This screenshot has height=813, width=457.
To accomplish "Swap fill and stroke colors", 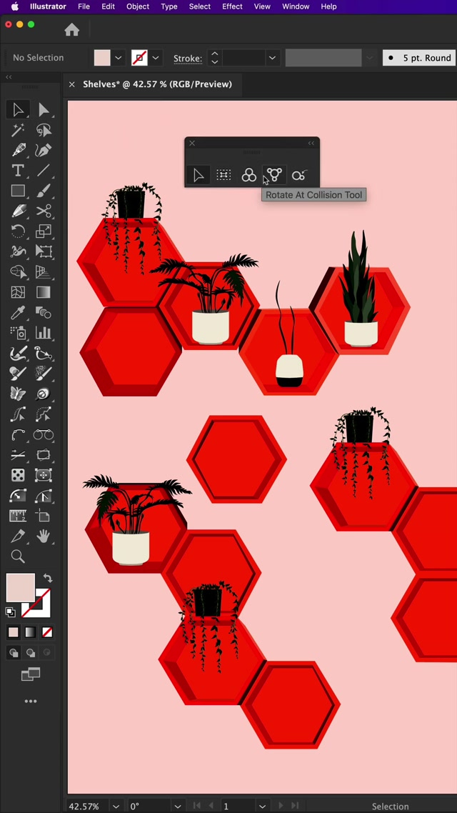I will click(48, 578).
